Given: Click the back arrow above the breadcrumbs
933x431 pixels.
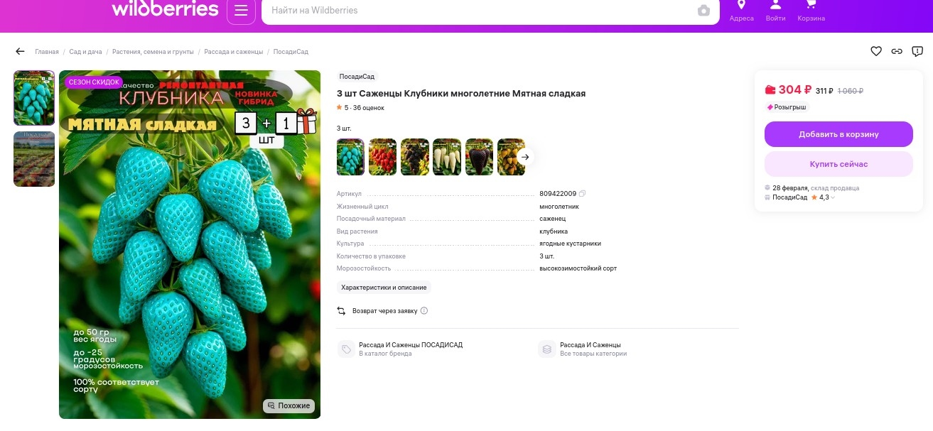Looking at the screenshot, I should click(20, 51).
